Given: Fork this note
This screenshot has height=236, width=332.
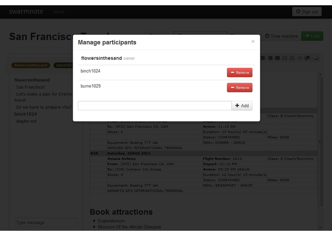Looking at the screenshot, I should [312, 36].
